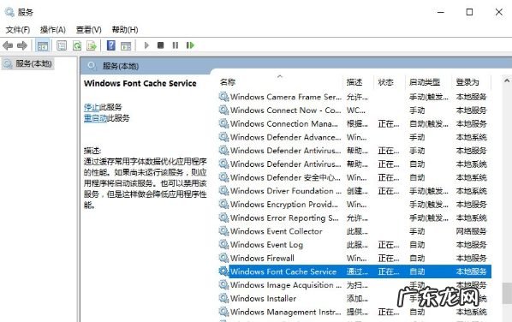Click the Pause Service icon

coord(176,45)
